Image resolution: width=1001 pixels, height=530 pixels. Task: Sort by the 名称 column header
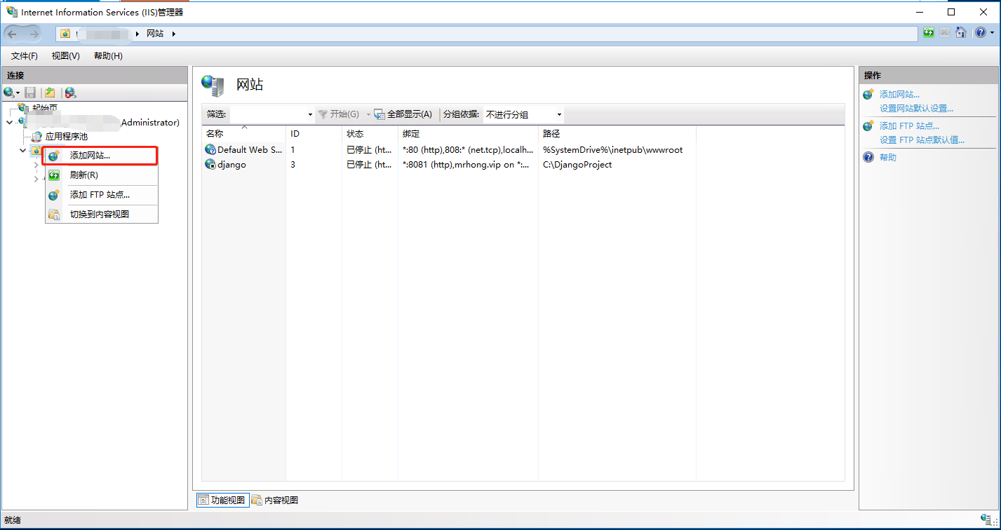(243, 133)
